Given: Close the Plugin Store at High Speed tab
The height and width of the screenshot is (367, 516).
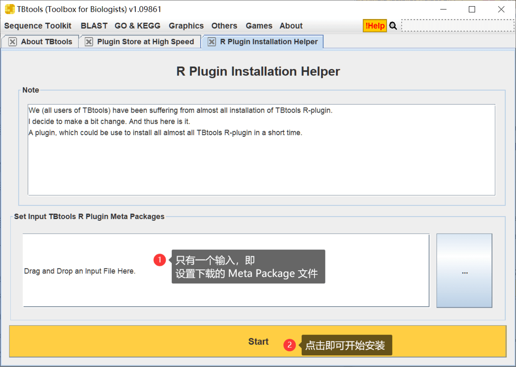Looking at the screenshot, I should coord(89,42).
